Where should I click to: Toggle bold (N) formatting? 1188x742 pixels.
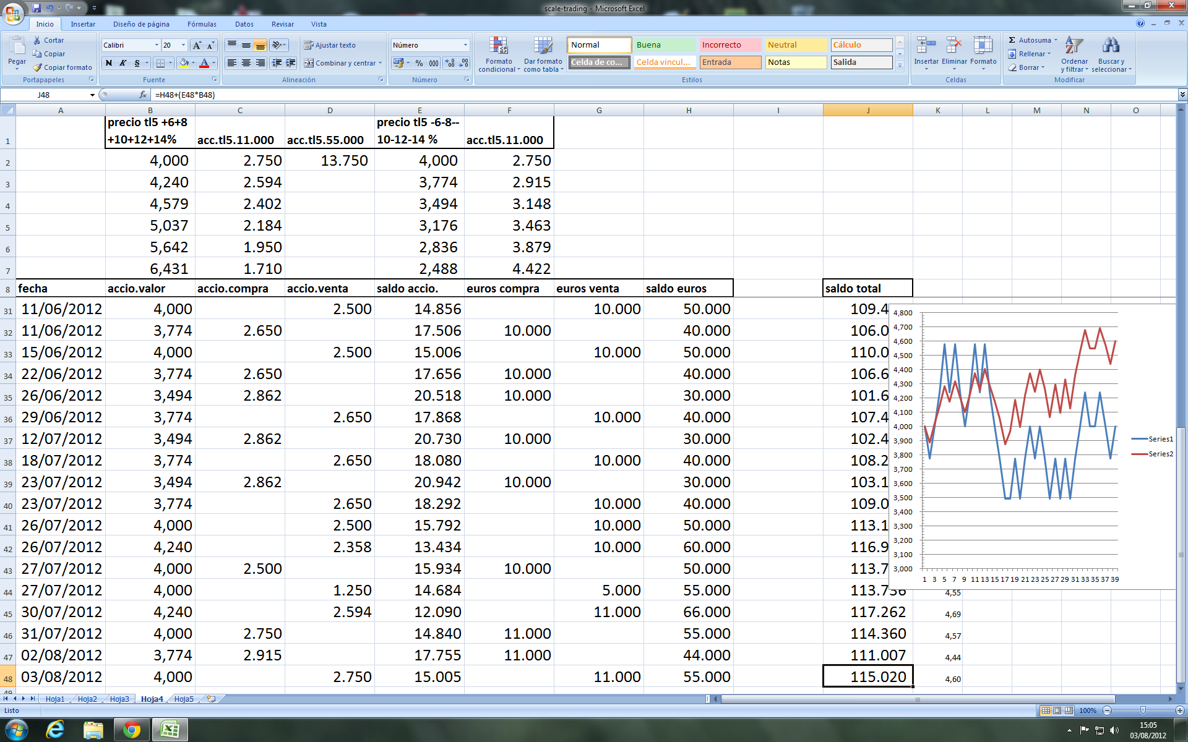[109, 63]
